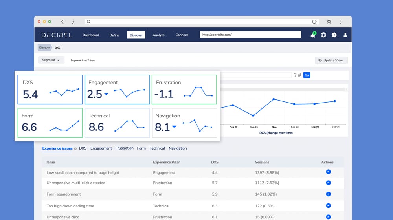Screen dimensions: 393x220
Task: Click sessions value '145 (1.02%)'
Action: tap(266, 194)
